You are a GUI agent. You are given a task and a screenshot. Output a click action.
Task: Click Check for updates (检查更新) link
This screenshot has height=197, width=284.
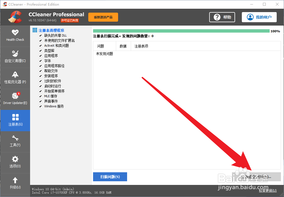pyautogui.click(x=267, y=191)
